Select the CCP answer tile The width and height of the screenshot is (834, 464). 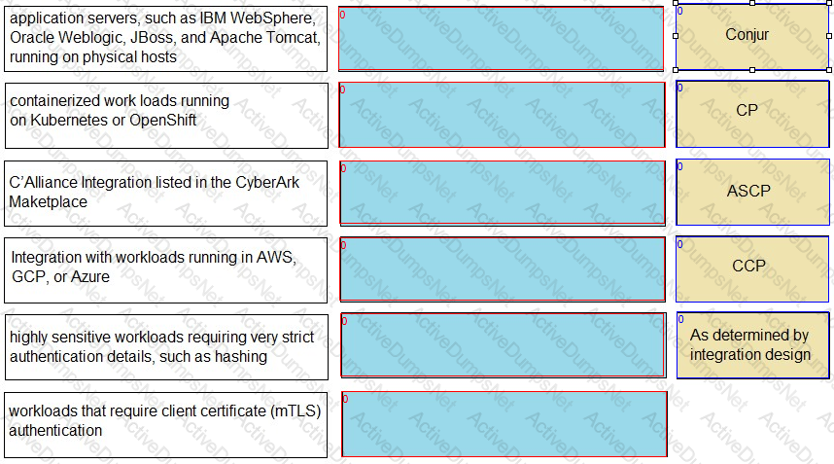[x=752, y=268]
